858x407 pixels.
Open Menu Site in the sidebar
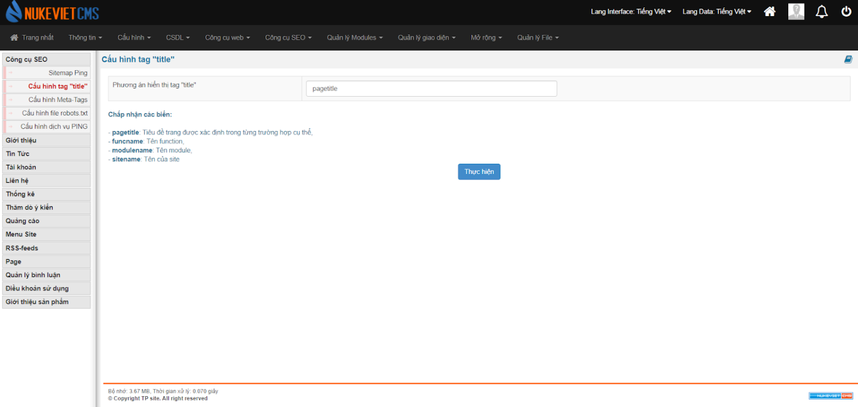46,234
